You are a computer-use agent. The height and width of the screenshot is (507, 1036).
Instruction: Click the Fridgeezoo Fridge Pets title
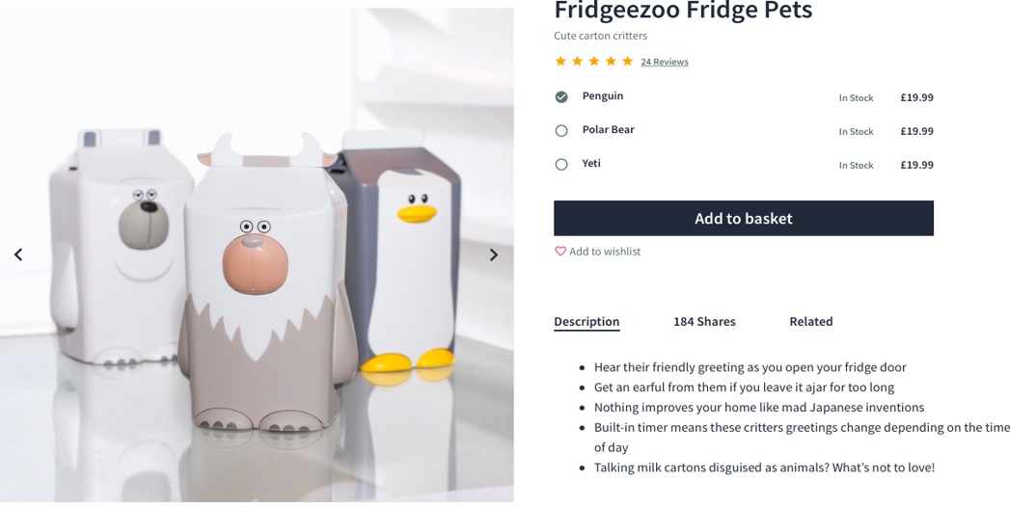pyautogui.click(x=683, y=10)
